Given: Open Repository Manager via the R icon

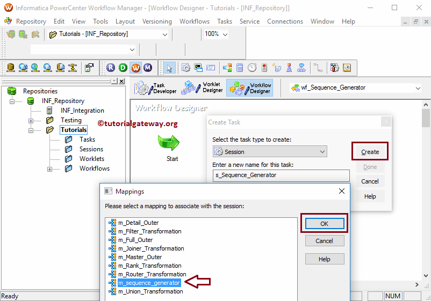Looking at the screenshot, I should point(111,68).
